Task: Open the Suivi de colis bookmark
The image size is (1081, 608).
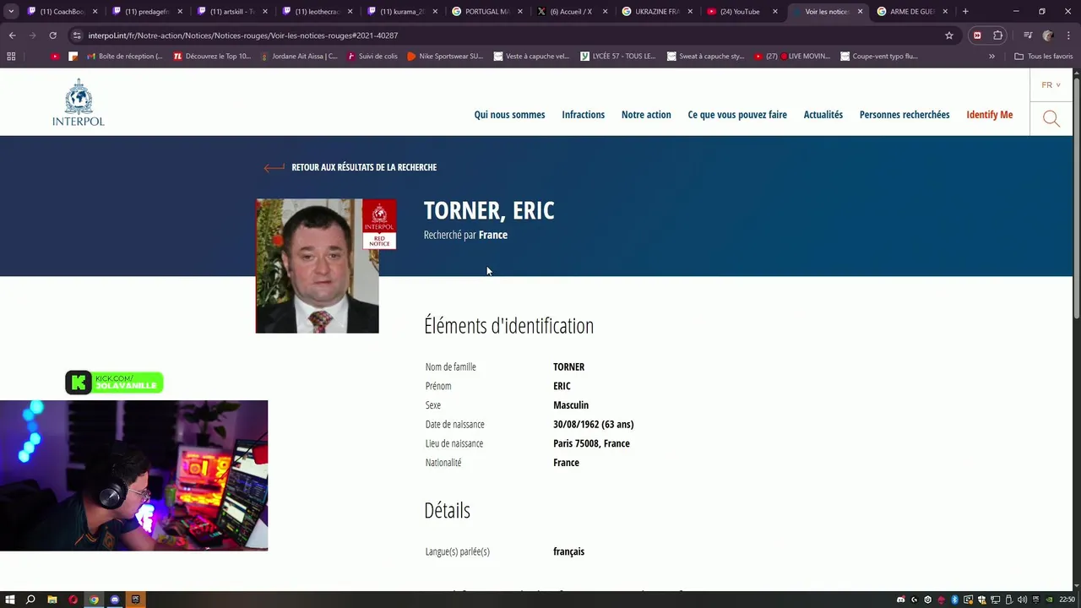Action: 372,57
